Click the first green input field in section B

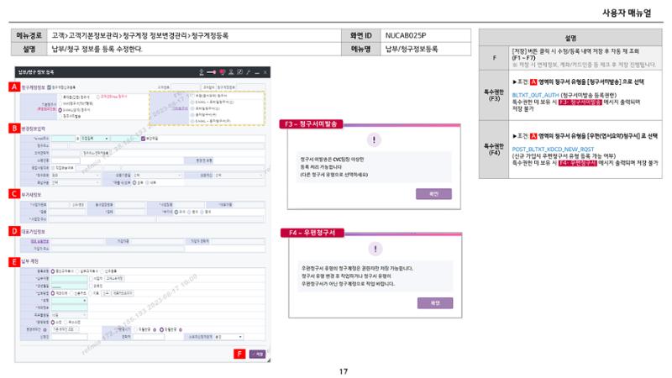click(x=63, y=139)
